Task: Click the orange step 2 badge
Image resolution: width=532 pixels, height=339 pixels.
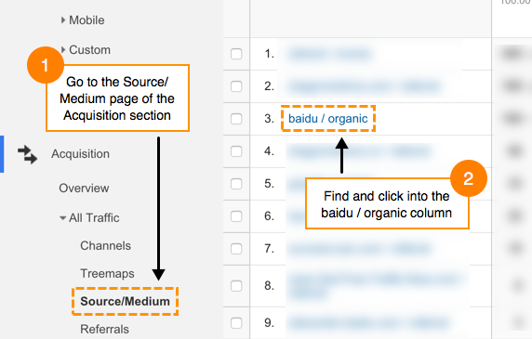Action: point(469,178)
